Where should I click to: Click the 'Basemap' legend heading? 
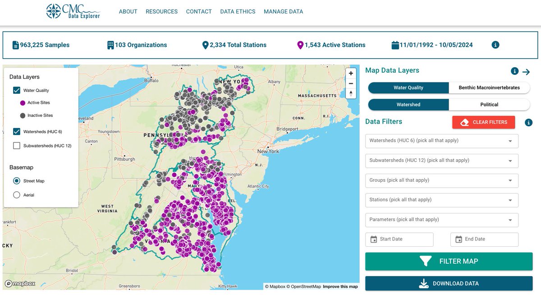[21, 167]
